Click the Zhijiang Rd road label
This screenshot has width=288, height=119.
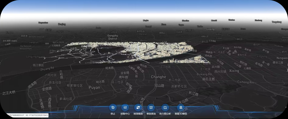click(47, 68)
